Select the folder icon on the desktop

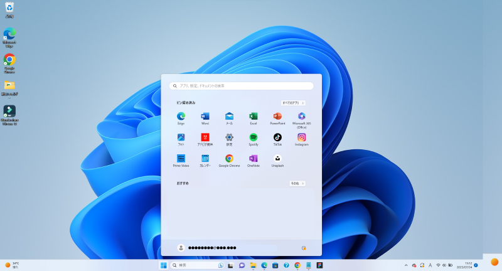9,88
